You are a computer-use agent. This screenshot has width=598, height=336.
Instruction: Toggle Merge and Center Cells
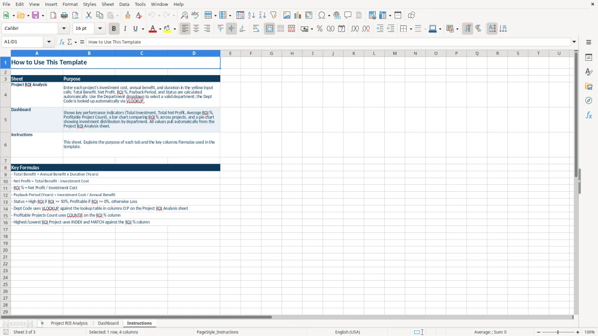click(x=270, y=29)
